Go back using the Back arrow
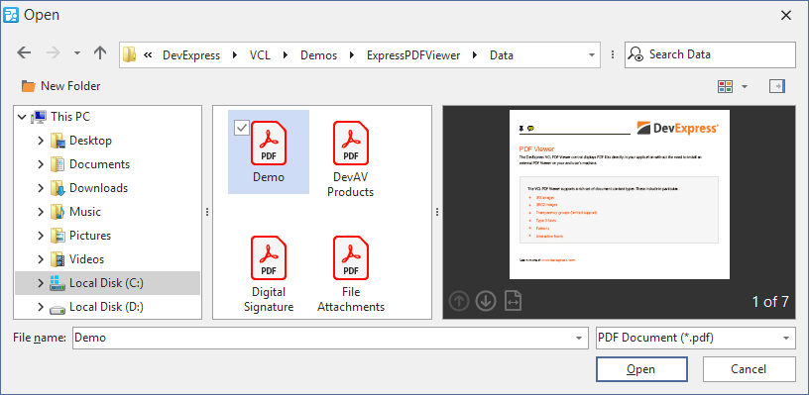Image resolution: width=809 pixels, height=395 pixels. (24, 52)
